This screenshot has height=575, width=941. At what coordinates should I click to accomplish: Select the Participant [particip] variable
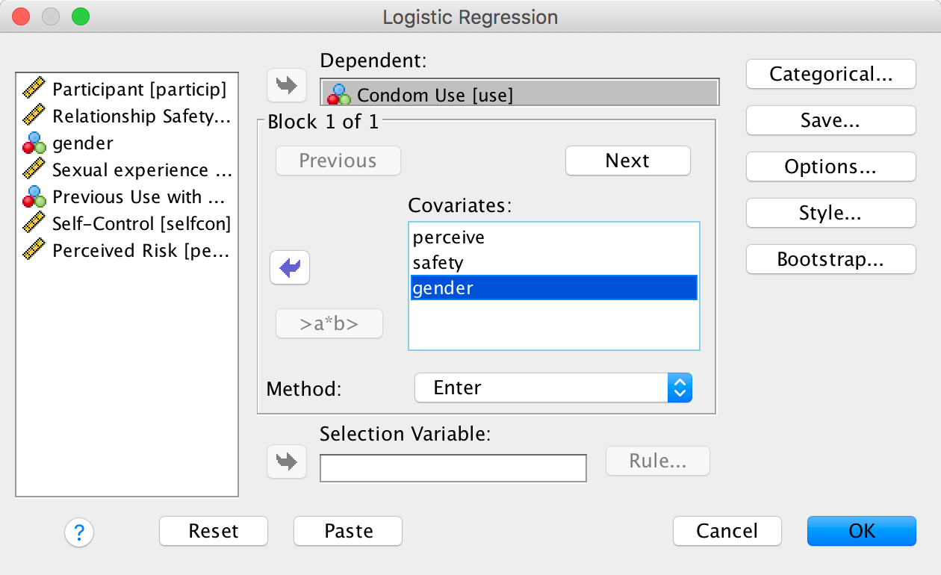tap(138, 90)
